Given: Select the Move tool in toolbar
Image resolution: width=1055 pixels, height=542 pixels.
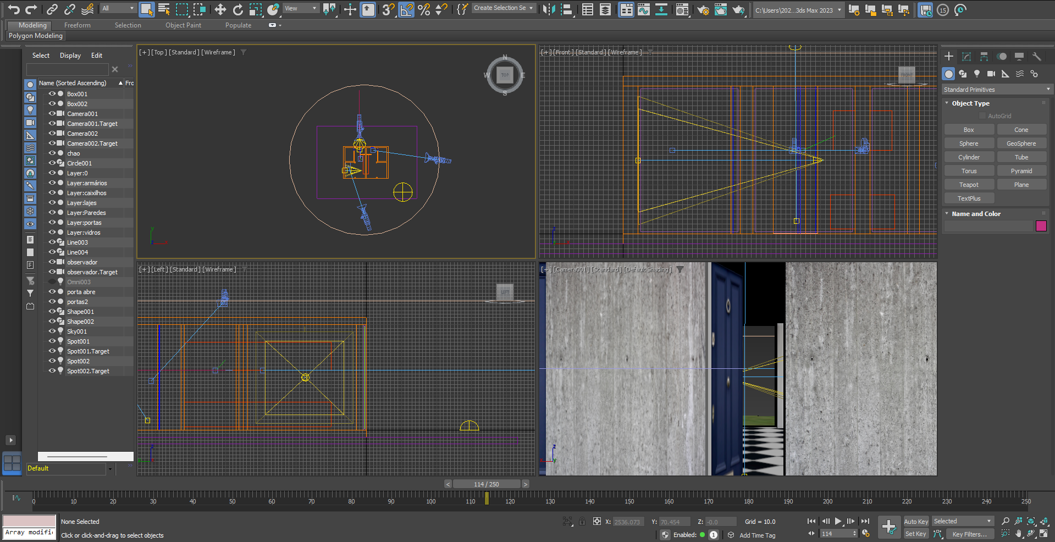Looking at the screenshot, I should [220, 9].
